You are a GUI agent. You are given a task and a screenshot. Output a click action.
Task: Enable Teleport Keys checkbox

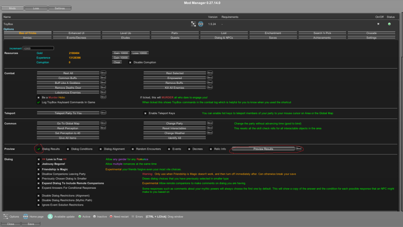coord(145,113)
